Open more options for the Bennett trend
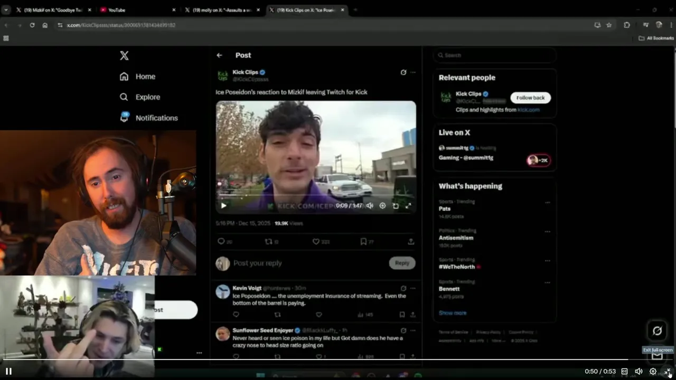This screenshot has width=676, height=380. (x=547, y=283)
